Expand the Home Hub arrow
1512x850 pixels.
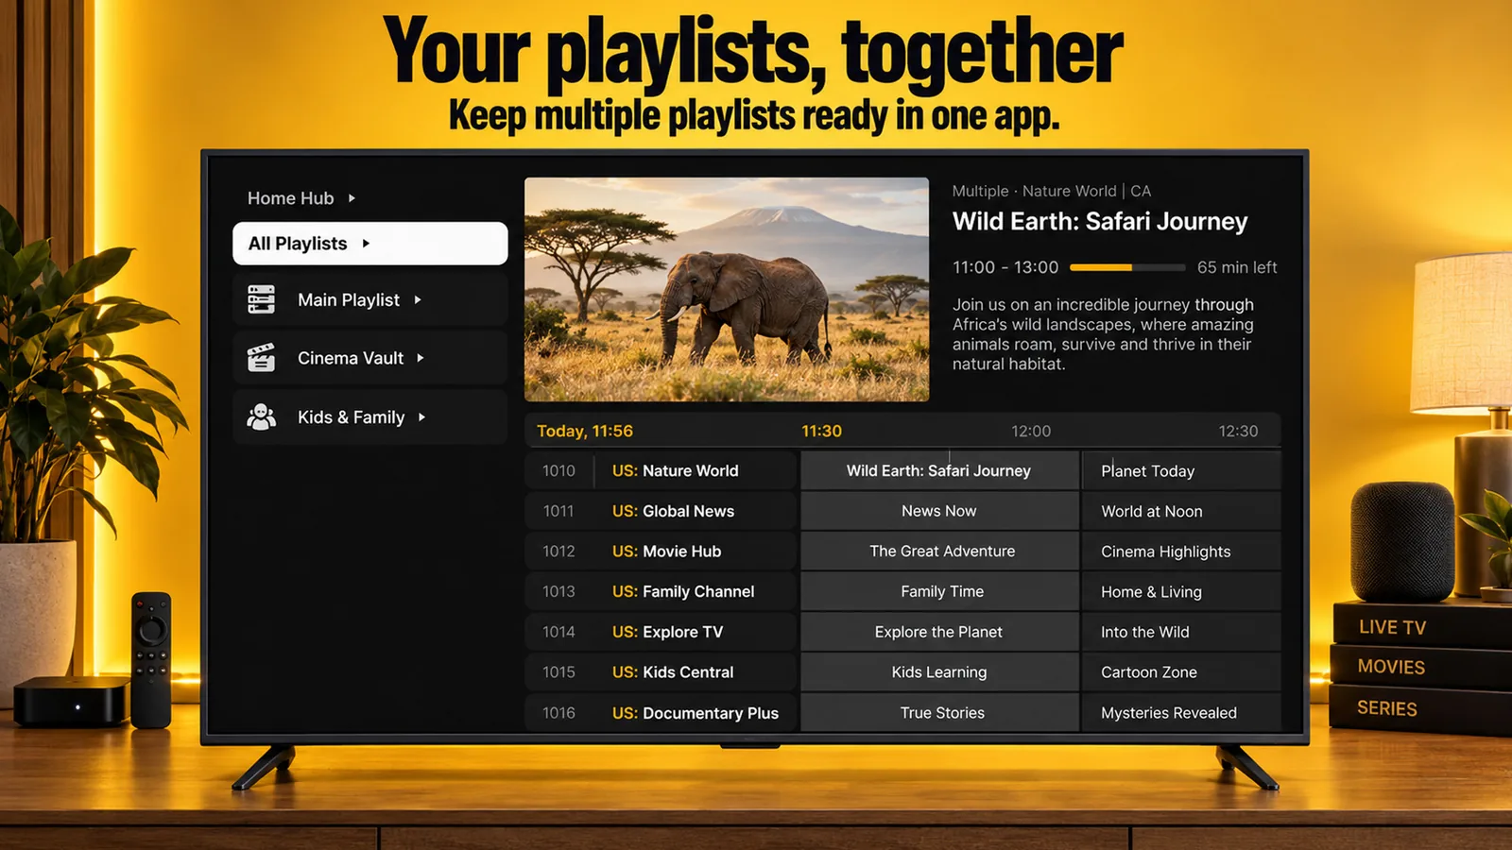352,198
